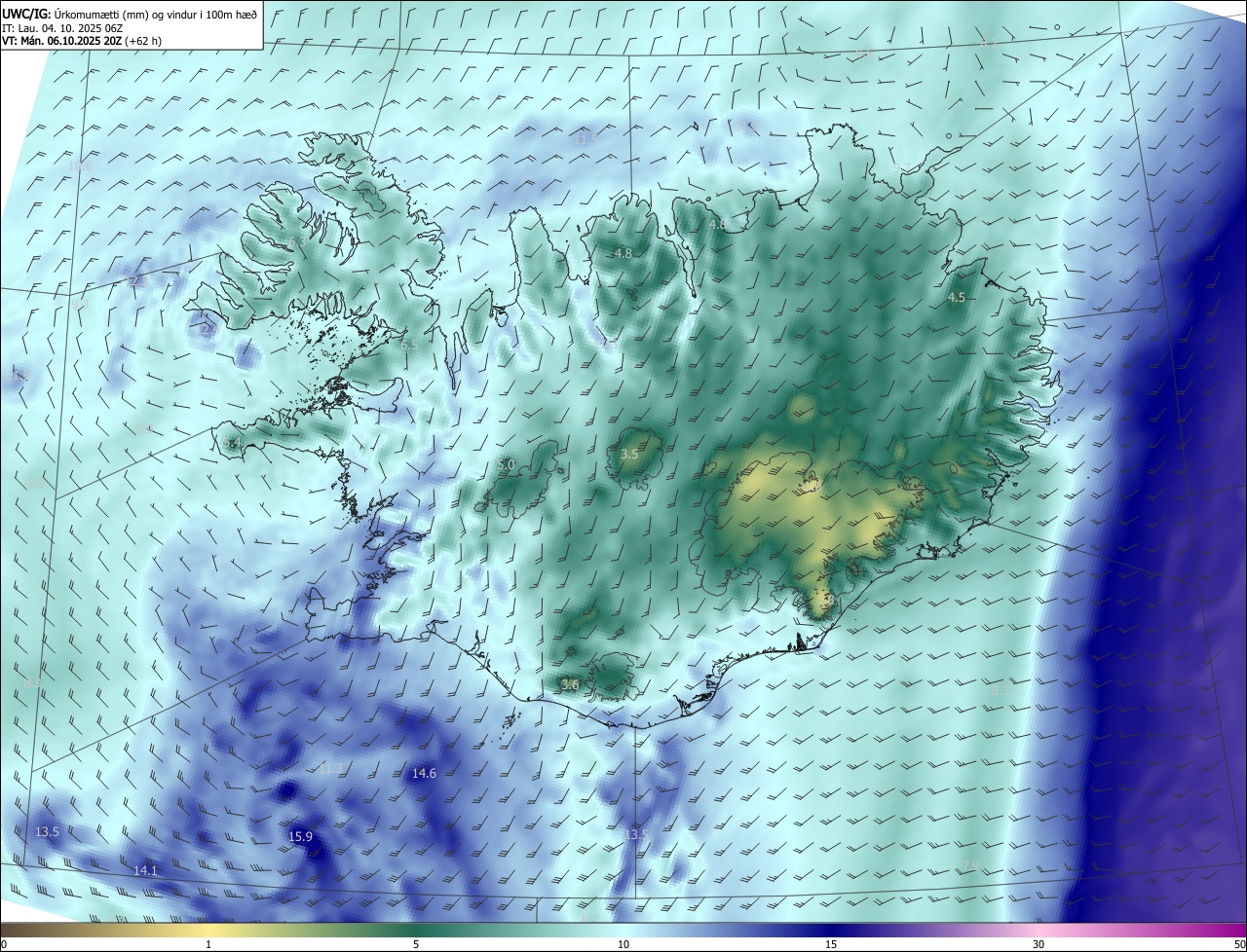1247x952 pixels.
Task: Click the 15.9 value label on the map
Action: (x=301, y=837)
